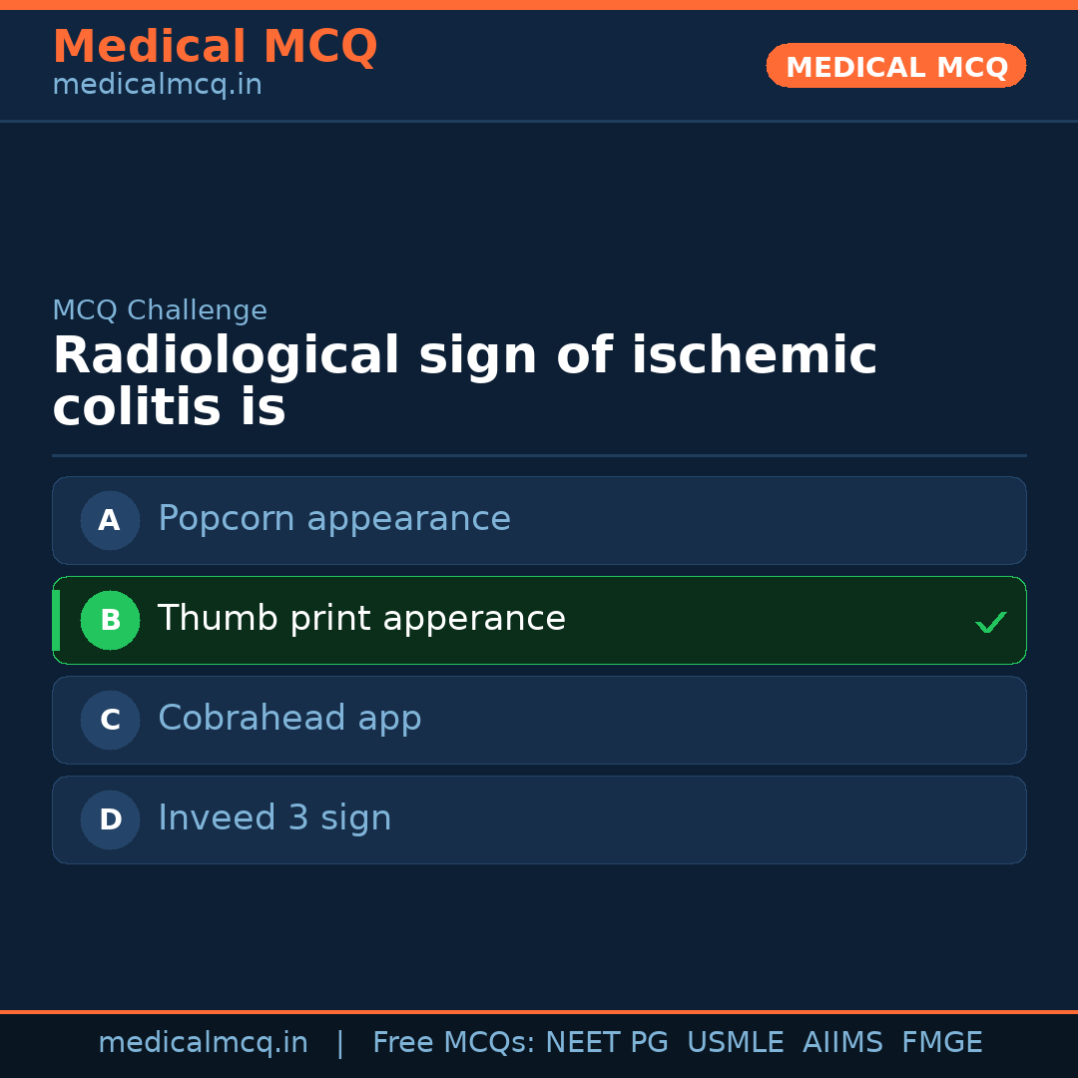Click the green B option badge
1078x1078 pixels.
(x=110, y=620)
